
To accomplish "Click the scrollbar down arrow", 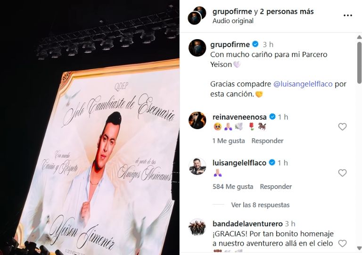I will [359, 248].
